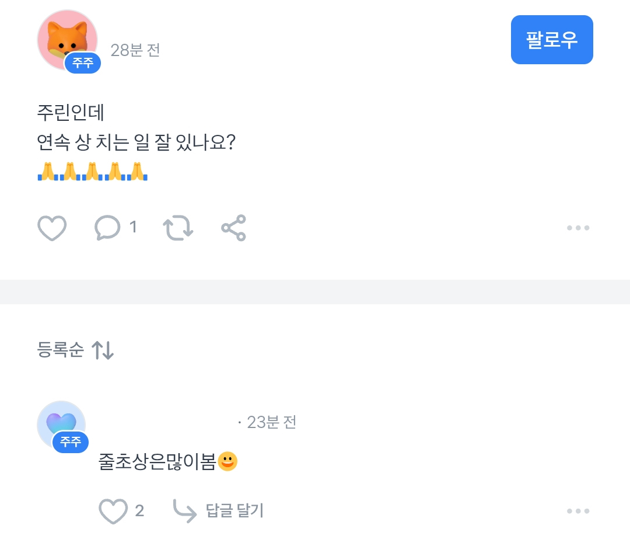Click the 팔로우 follow button
Image resolution: width=630 pixels, height=560 pixels.
[x=551, y=40]
